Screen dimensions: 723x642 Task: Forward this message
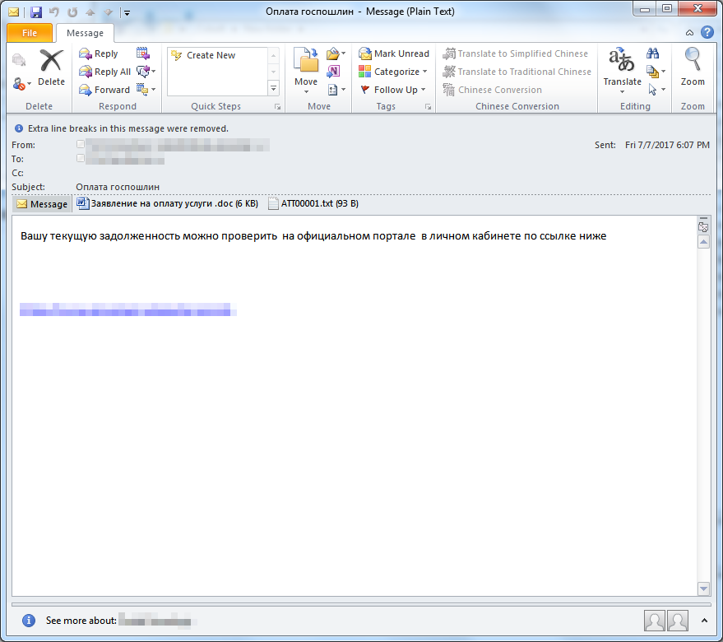(104, 90)
